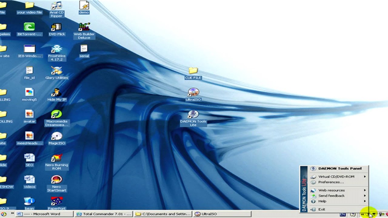
Task: Switch to C:\Documents and Settin... taskbar button
Action: click(x=163, y=214)
